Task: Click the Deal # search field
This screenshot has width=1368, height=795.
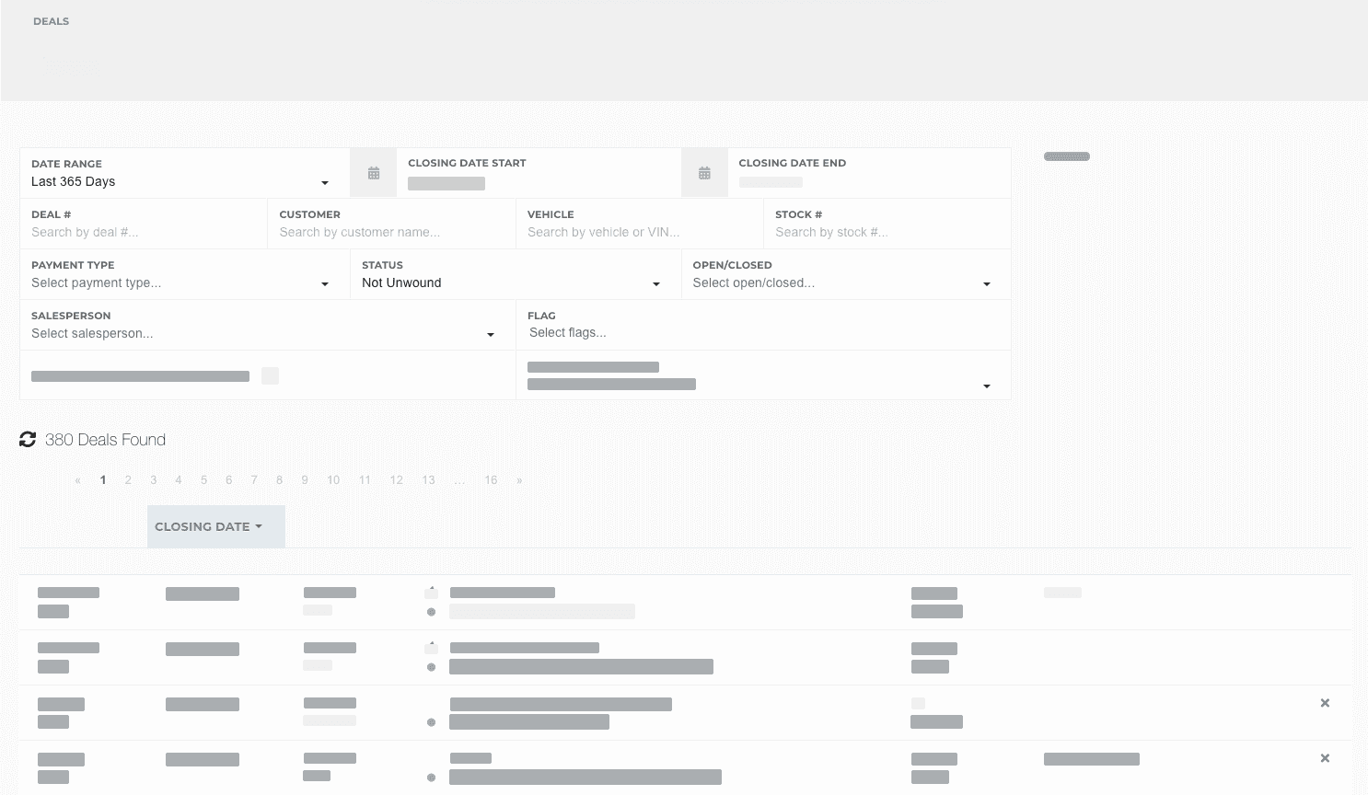Action: pos(143,233)
